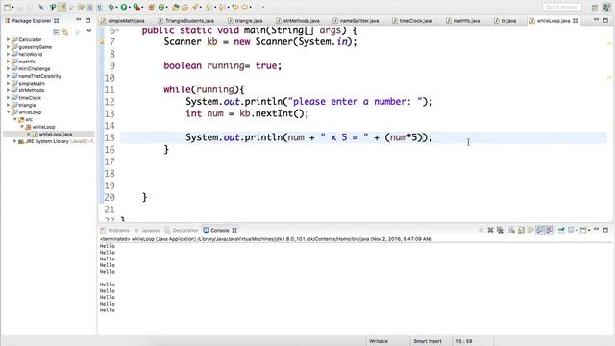Expand JRE System Library node
The width and height of the screenshot is (615, 346).
(15, 141)
